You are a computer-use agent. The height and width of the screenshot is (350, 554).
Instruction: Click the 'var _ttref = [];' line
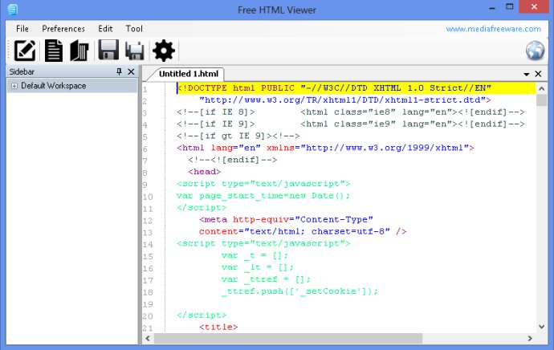(266, 279)
